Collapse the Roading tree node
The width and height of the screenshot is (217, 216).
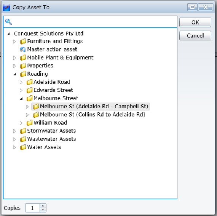15,74
